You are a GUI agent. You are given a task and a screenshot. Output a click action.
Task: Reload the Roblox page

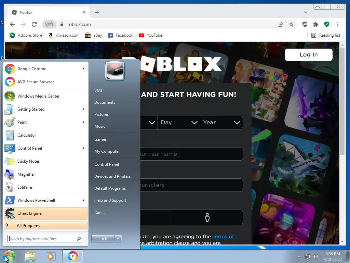coord(34,24)
